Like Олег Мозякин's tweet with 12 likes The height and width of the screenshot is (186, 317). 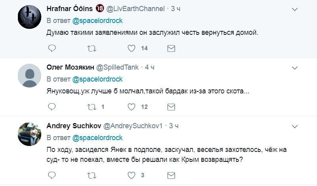point(131,107)
